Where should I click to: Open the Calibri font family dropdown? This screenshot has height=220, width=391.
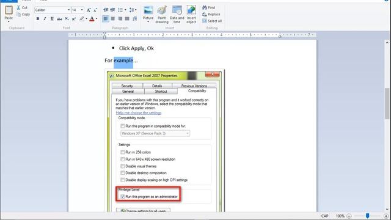click(69, 10)
